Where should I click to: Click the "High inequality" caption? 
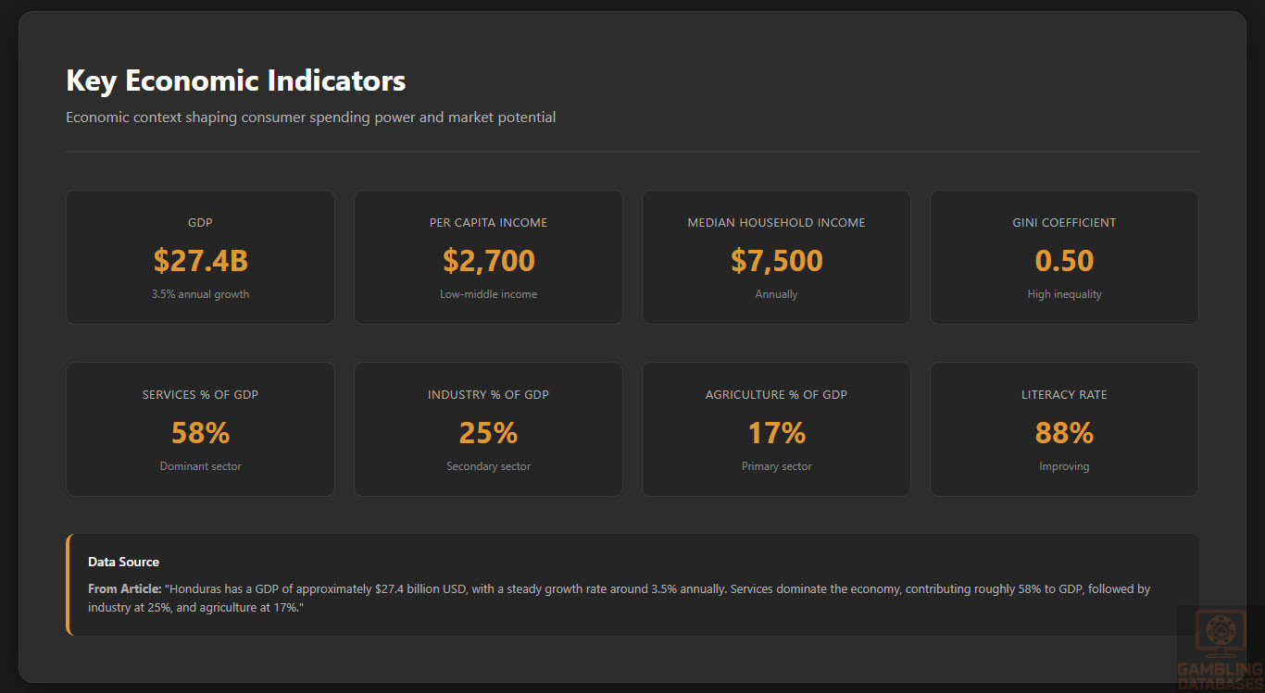click(1064, 294)
